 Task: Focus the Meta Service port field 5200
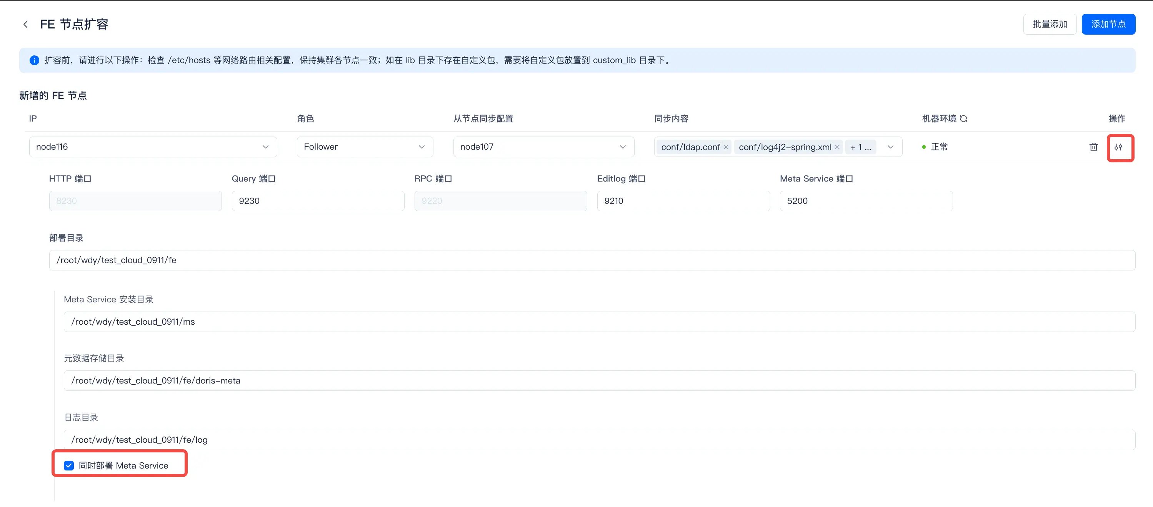coord(866,201)
